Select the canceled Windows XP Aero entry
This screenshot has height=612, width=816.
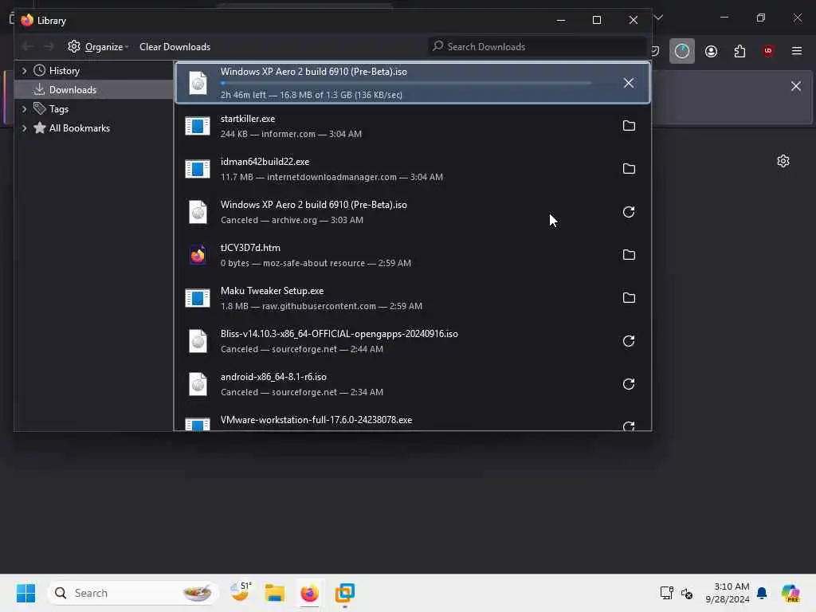pyautogui.click(x=412, y=212)
